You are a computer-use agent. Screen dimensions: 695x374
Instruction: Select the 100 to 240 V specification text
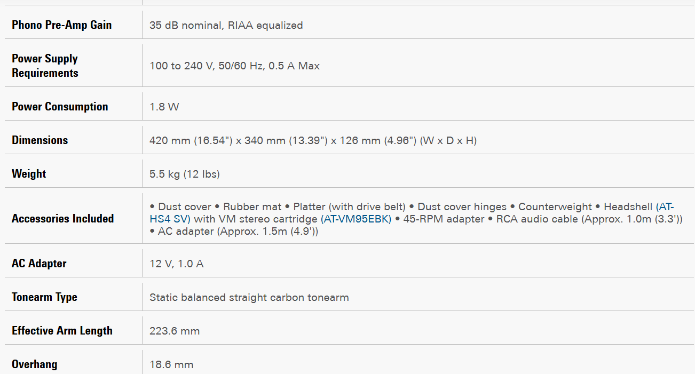tap(234, 66)
